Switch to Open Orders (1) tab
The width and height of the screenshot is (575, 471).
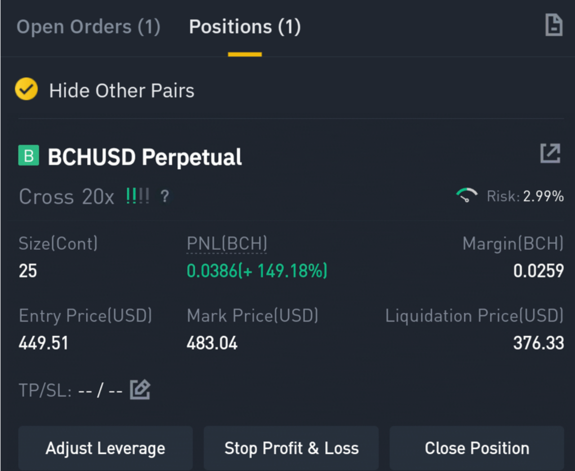click(x=88, y=27)
